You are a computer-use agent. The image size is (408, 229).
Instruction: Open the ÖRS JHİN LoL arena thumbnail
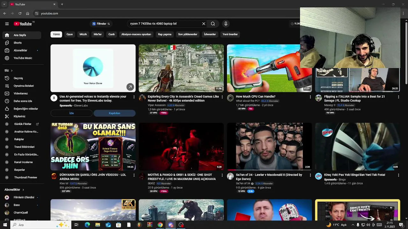click(93, 147)
